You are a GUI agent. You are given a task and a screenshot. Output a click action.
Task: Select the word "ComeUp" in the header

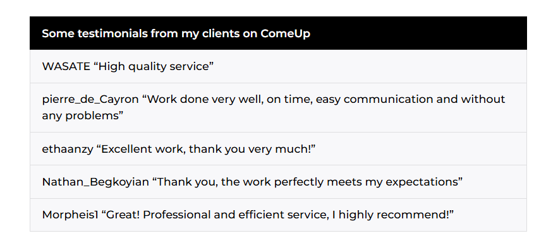pyautogui.click(x=285, y=33)
